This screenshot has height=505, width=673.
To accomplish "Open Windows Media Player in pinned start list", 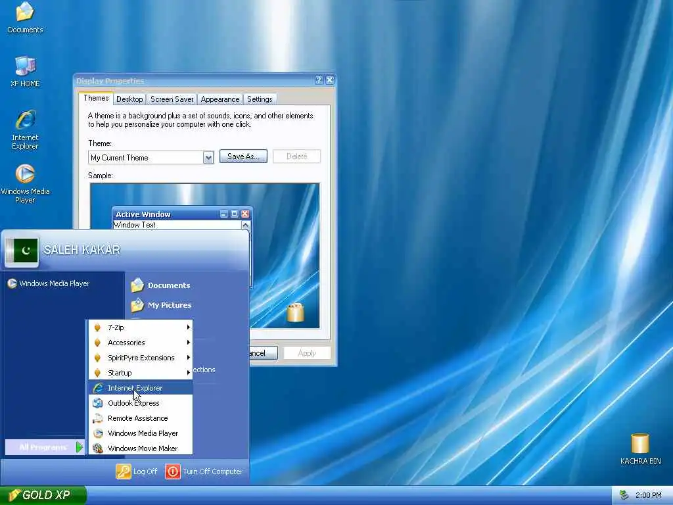I will click(x=49, y=283).
